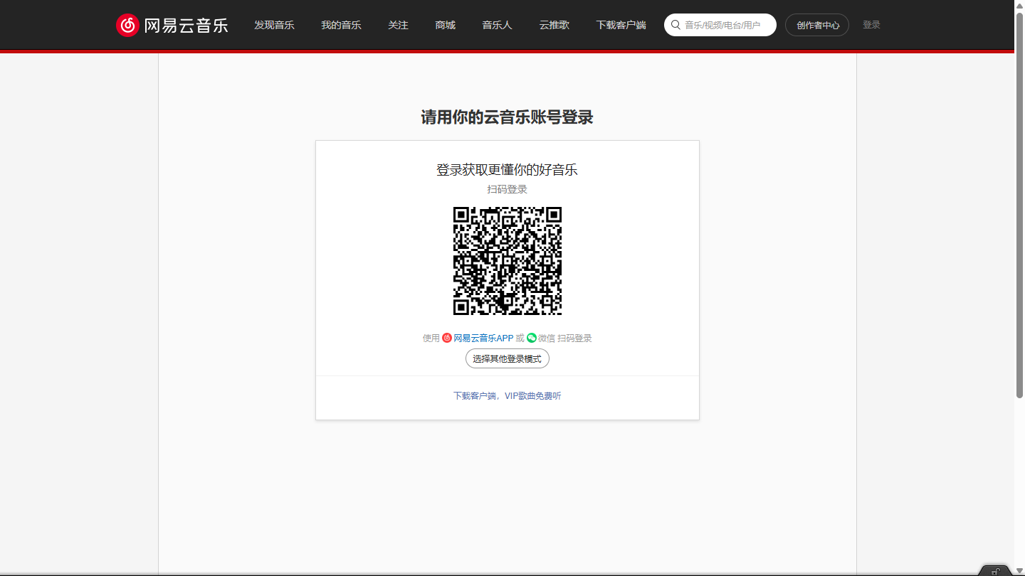Click the 网易云音乐APP link

[483, 338]
